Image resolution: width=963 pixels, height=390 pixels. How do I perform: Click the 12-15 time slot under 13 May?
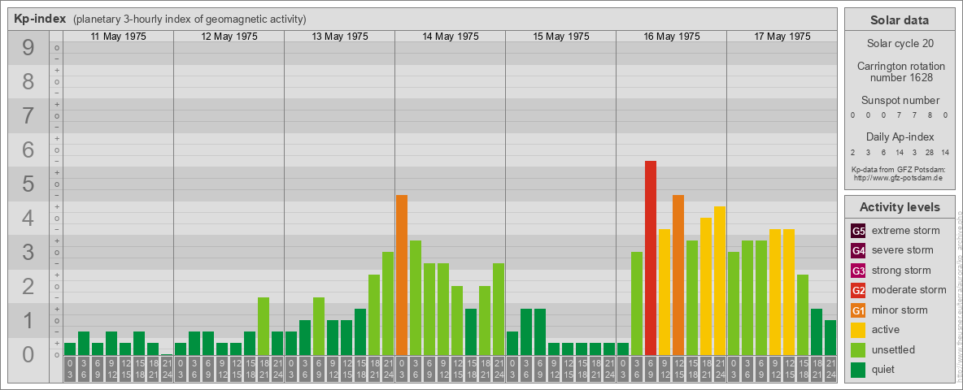(x=346, y=369)
